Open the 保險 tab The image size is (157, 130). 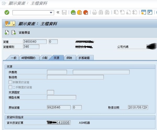point(70,58)
